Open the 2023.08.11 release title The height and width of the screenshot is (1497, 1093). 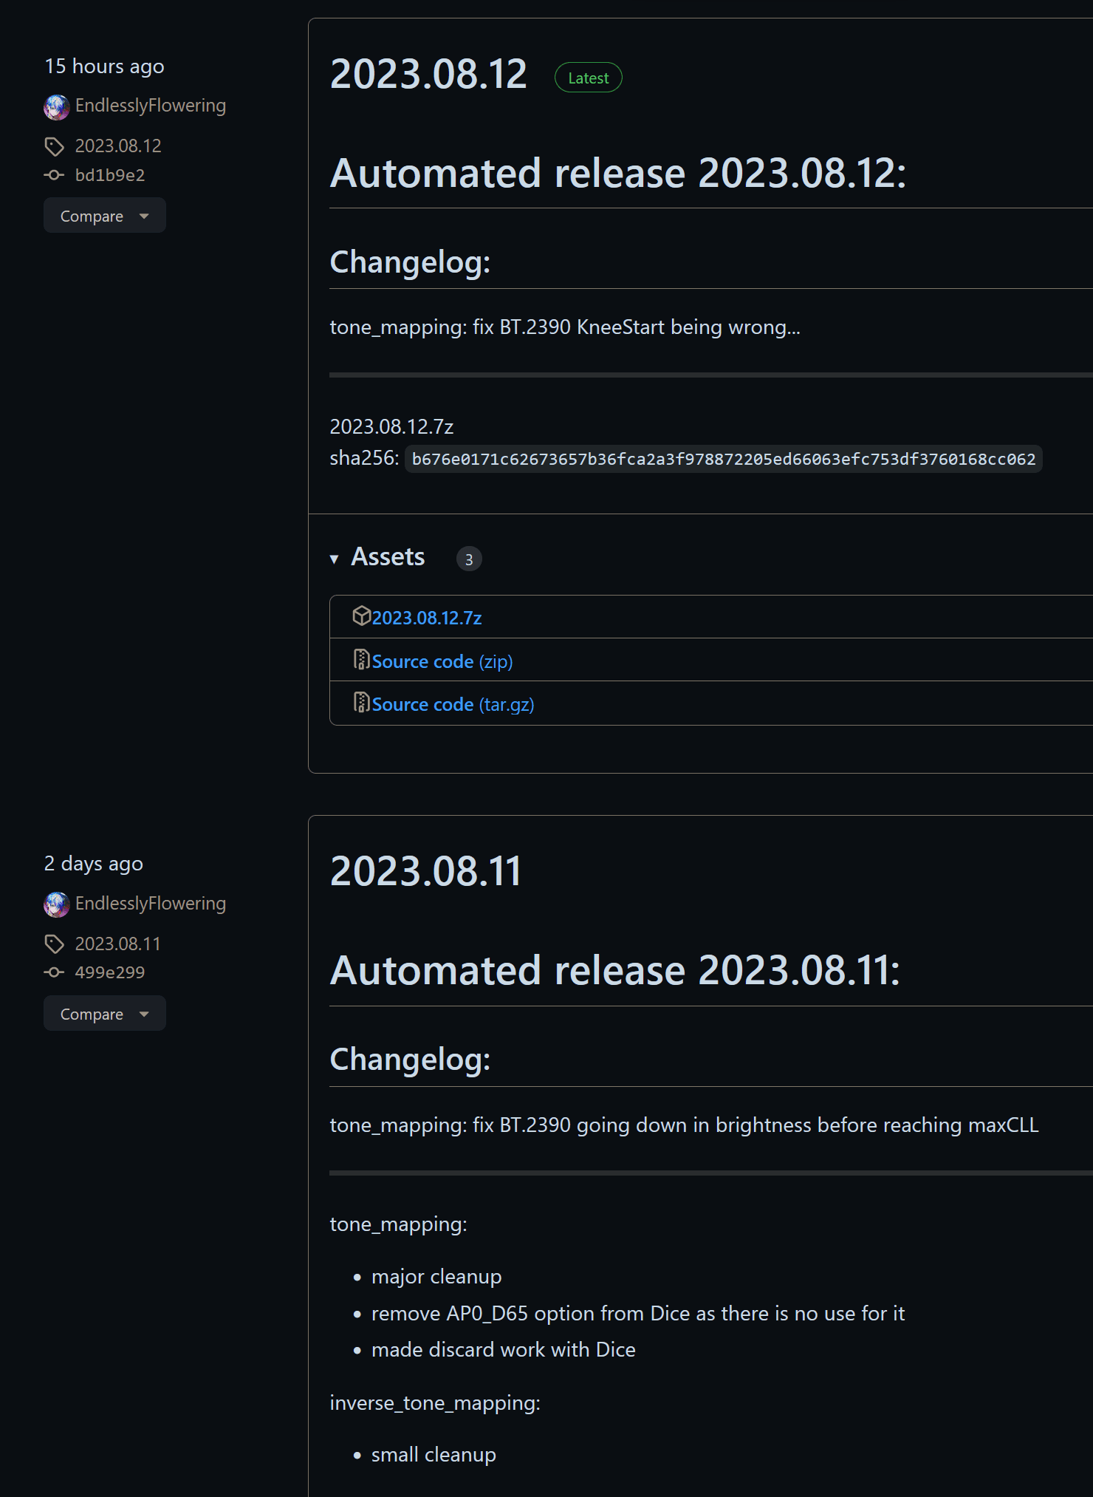pos(425,872)
